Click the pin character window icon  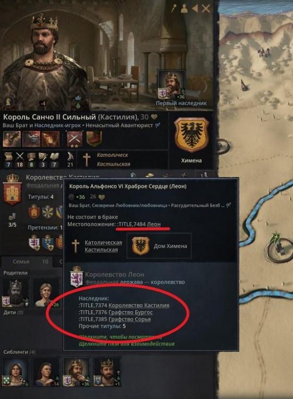coord(174,9)
